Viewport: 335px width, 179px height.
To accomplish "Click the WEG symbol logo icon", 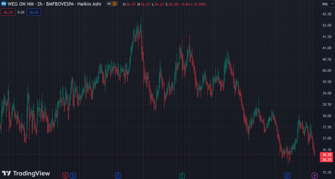I will click(x=4, y=4).
